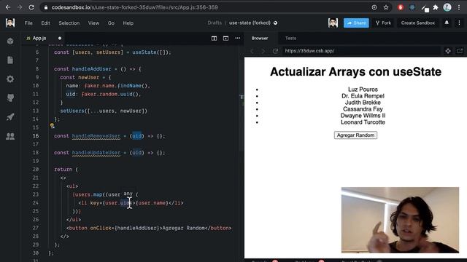Click the Drafts breadcrumb link
The image size is (467, 262).
point(215,23)
